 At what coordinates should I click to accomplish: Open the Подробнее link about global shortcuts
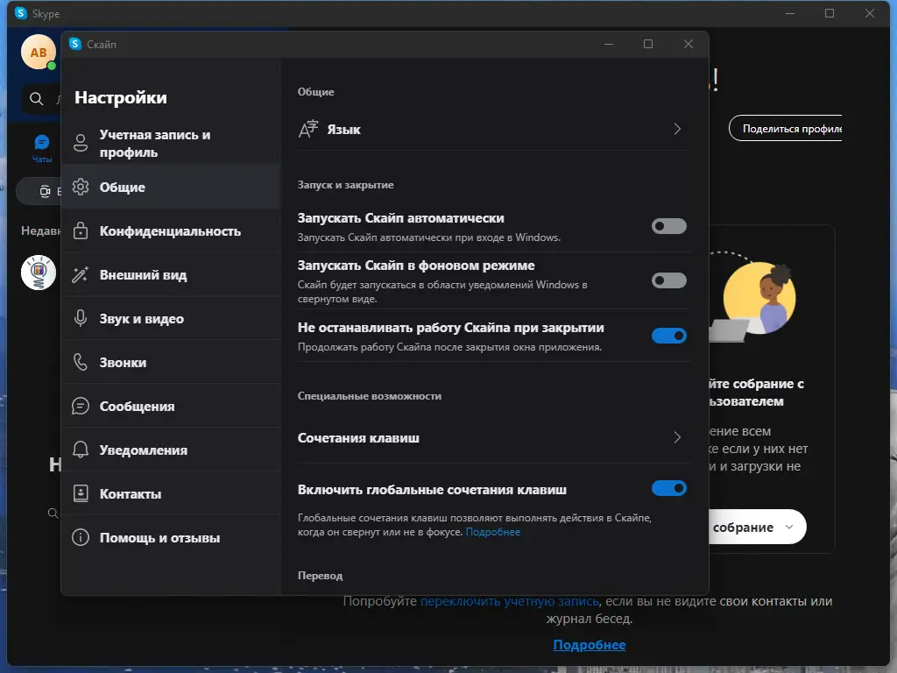[494, 531]
